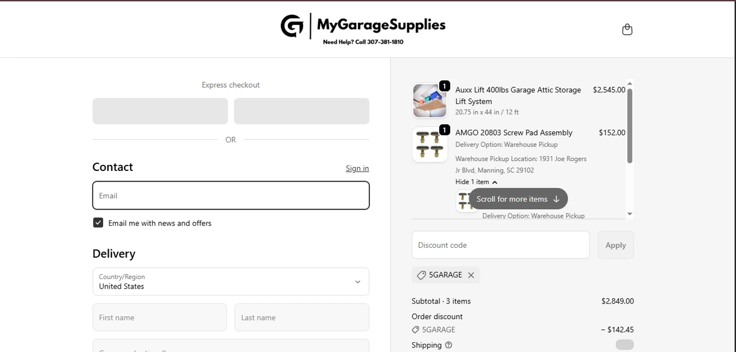Click the Express checkout heading
This screenshot has height=352, width=736.
click(x=231, y=85)
